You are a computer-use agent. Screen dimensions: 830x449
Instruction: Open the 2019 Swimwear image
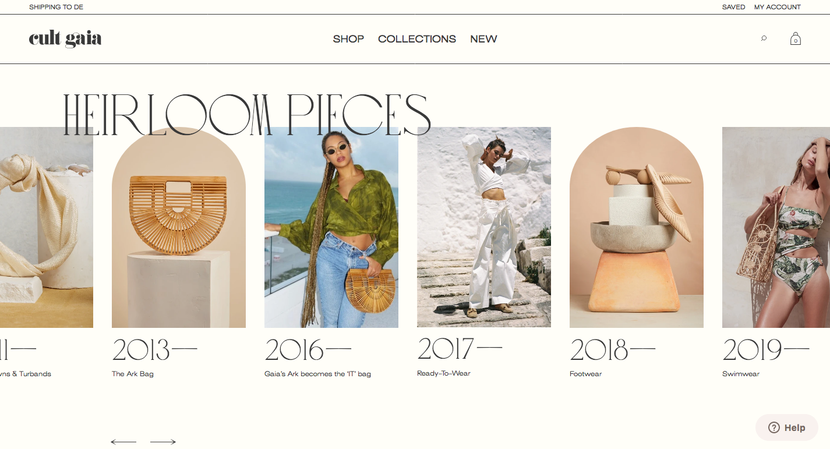point(776,227)
